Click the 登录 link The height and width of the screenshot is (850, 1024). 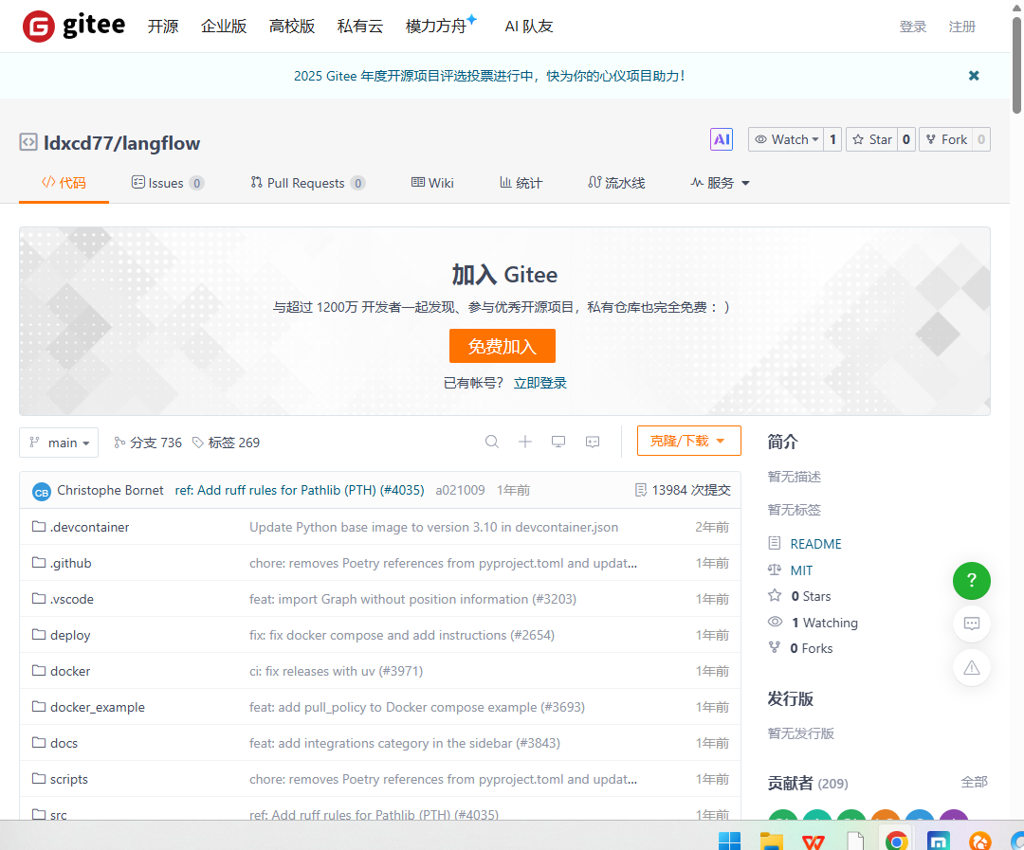912,27
